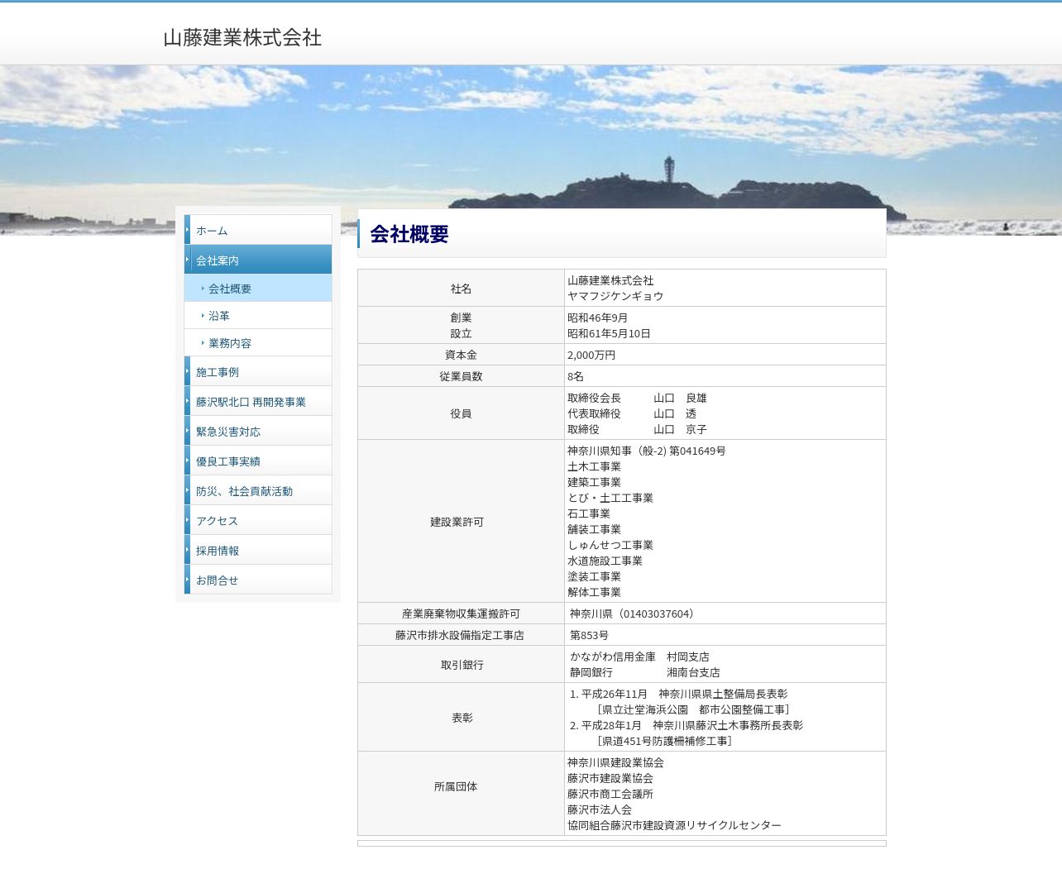
Task: Click the 協同組合藤沢市建設資源リサイクルセンター entry
Action: 674,826
